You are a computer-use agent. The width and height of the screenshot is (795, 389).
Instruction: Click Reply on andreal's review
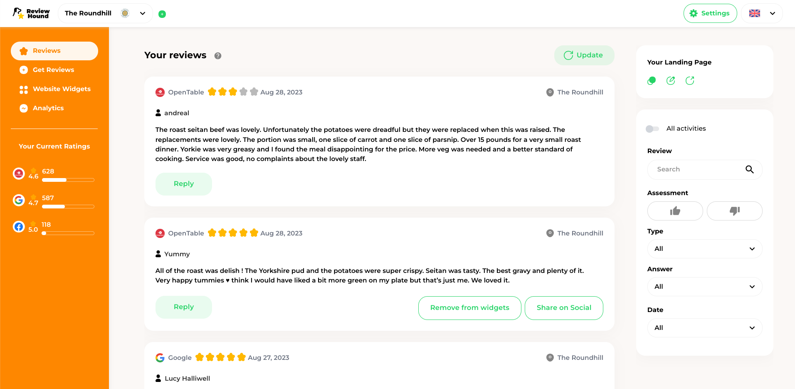184,184
